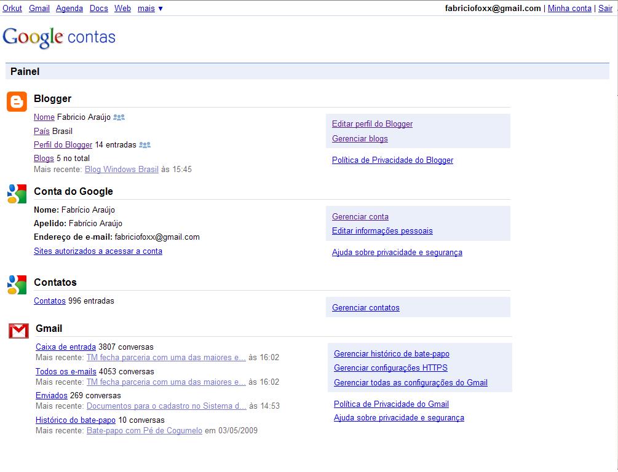Image resolution: width=618 pixels, height=472 pixels.
Task: Click Gerenciar configurações HTTPS
Action: pos(390,368)
